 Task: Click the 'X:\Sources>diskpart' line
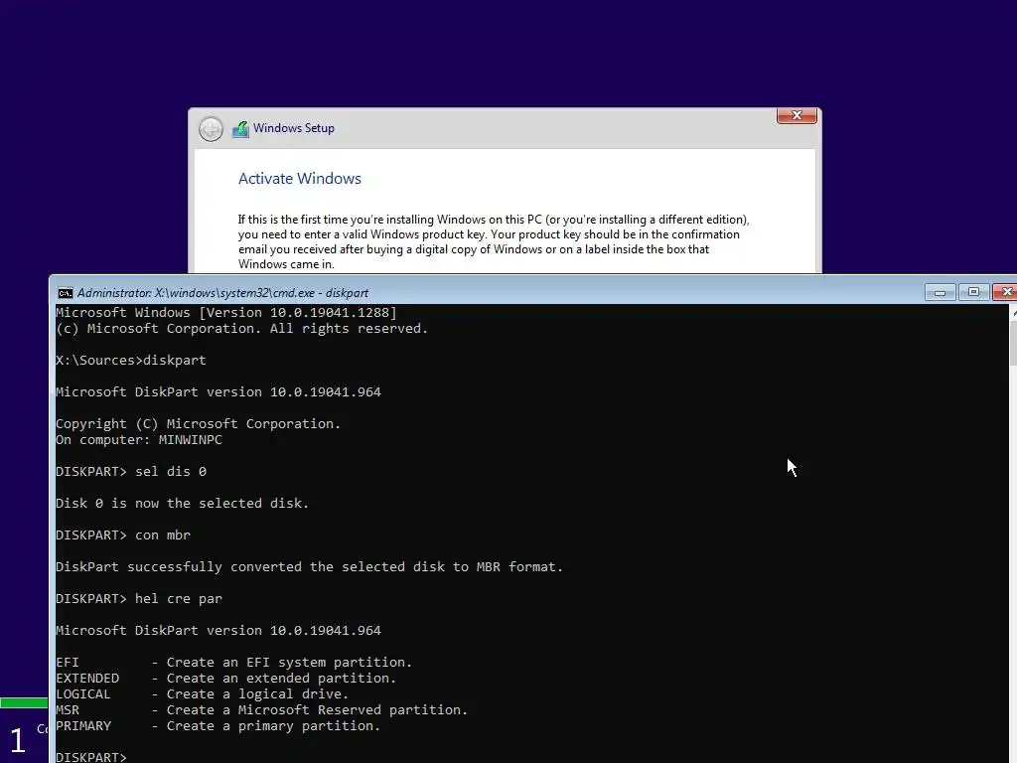(x=130, y=360)
